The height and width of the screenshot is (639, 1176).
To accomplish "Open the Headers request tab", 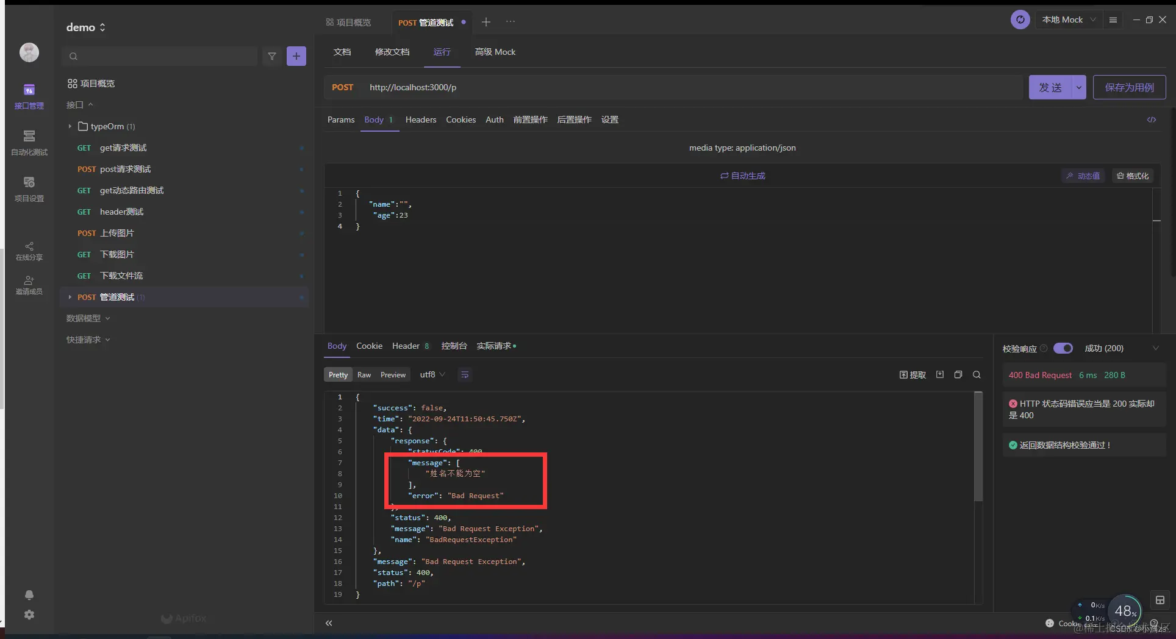I will (421, 120).
